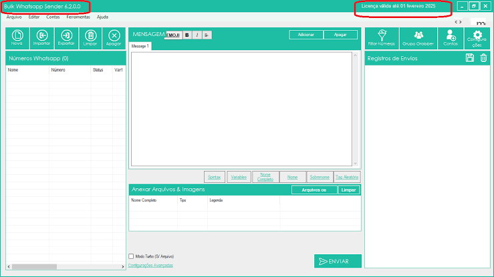Open Configurações gear icon
494x277 pixels.
pyautogui.click(x=477, y=37)
